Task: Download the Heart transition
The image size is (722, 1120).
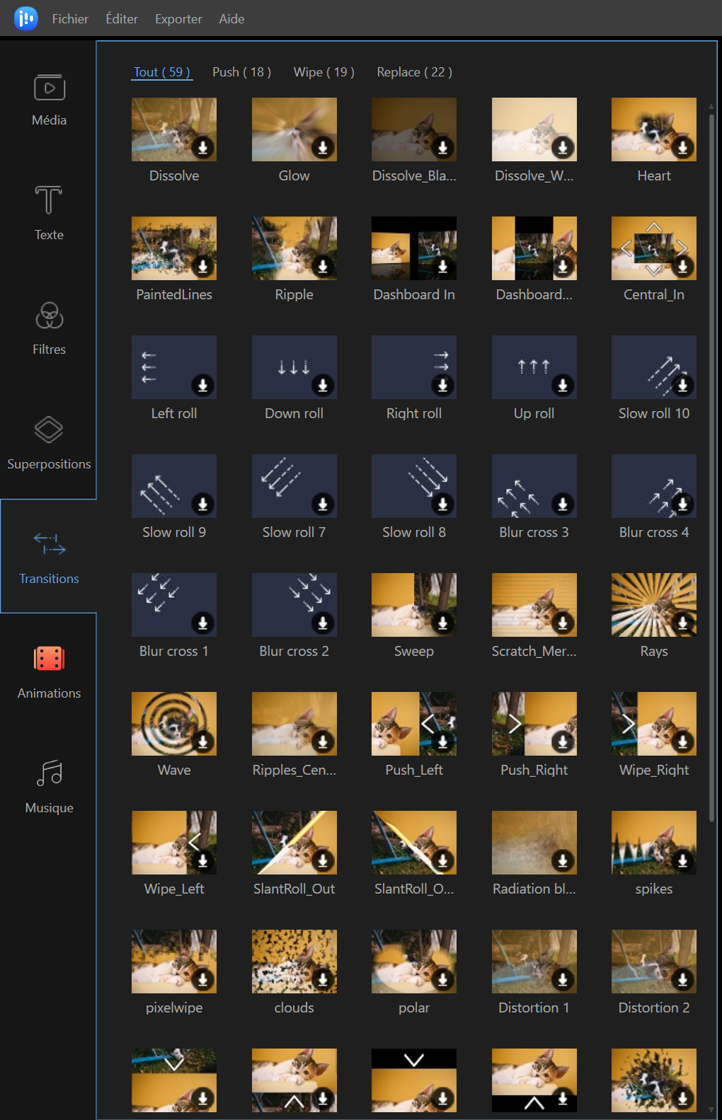Action: coord(683,147)
